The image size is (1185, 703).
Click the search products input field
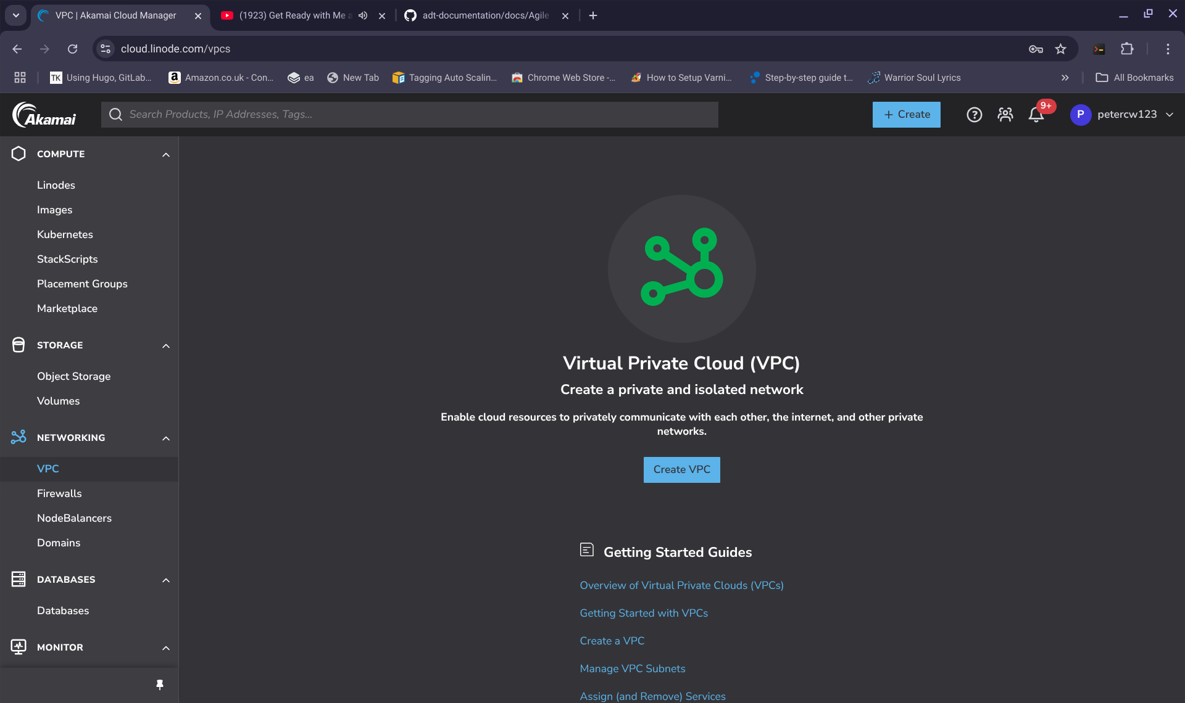coord(420,115)
